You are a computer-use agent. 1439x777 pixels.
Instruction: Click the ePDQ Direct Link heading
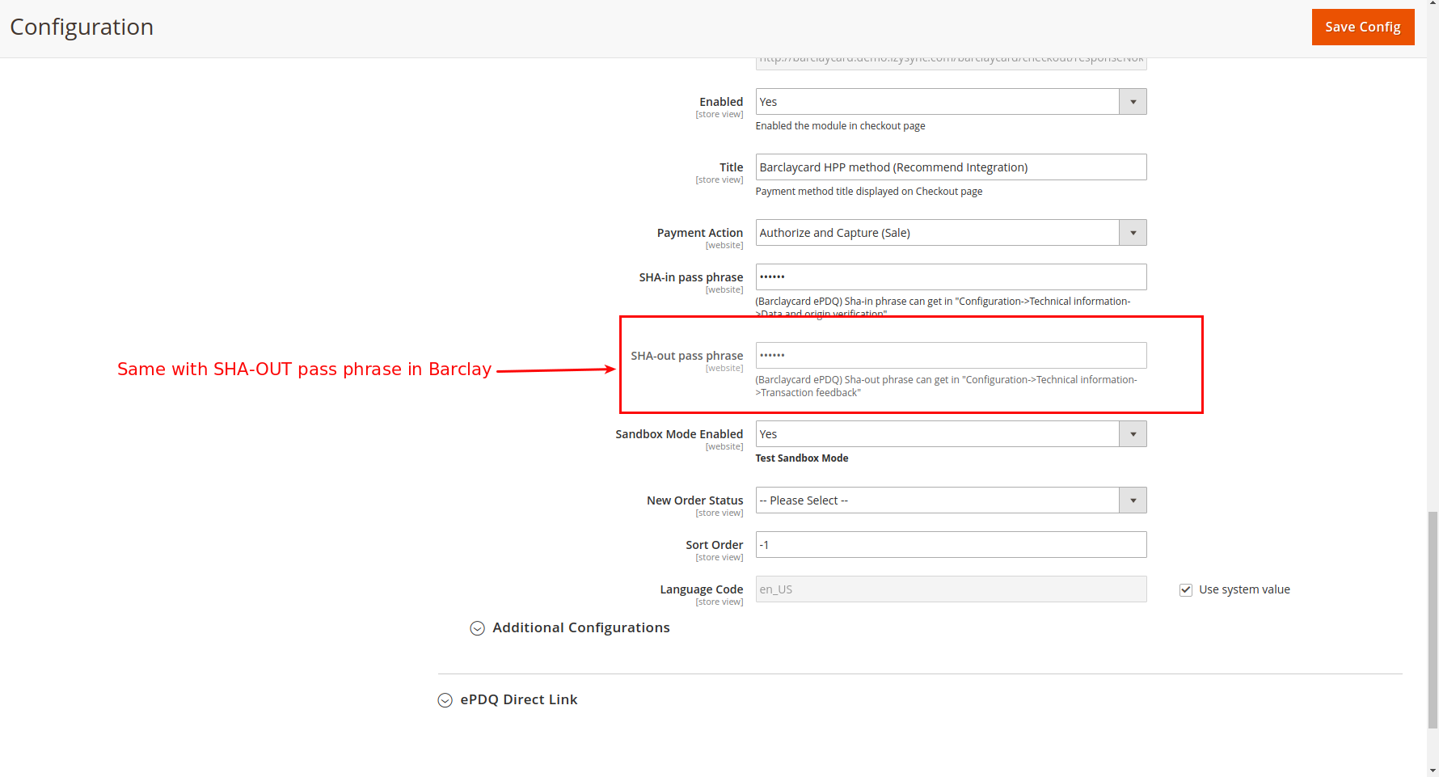pyautogui.click(x=518, y=699)
